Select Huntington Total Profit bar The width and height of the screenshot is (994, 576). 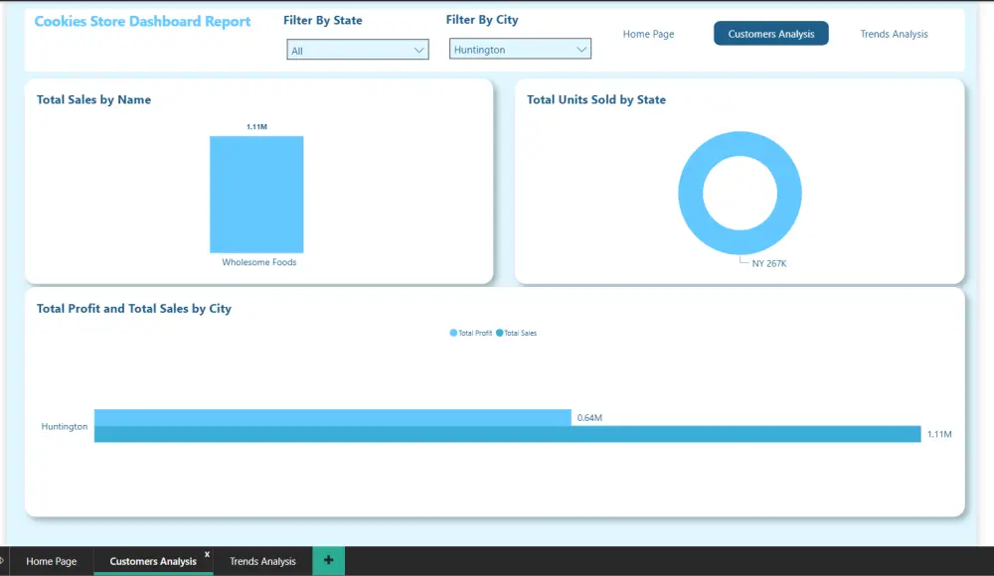pyautogui.click(x=332, y=417)
